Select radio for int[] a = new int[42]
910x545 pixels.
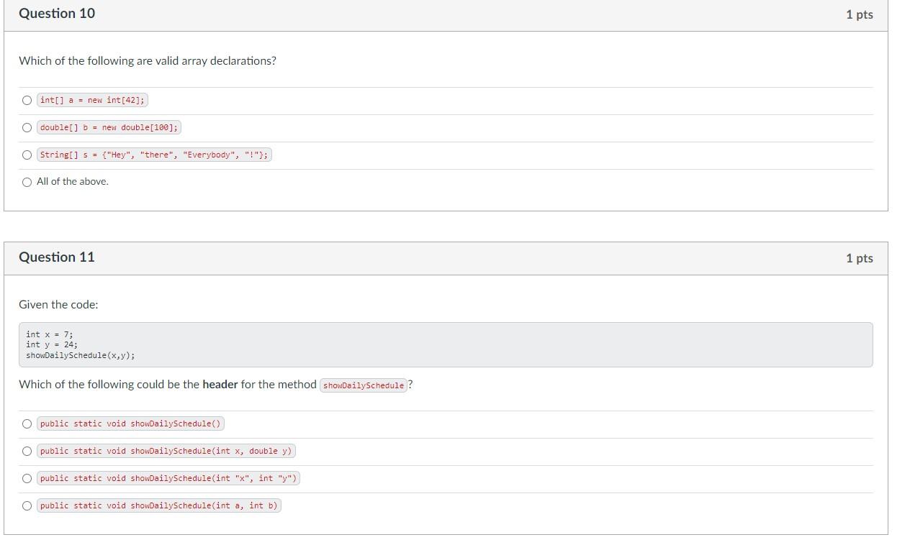[27, 101]
